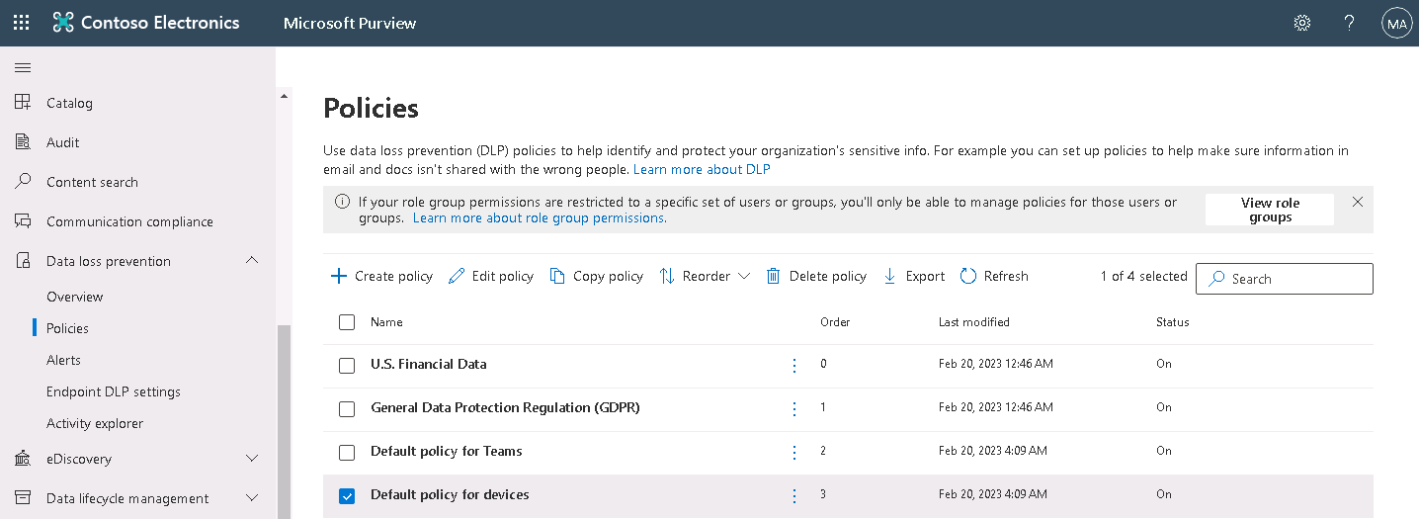Open more options for U.S. Financial Data

pyautogui.click(x=794, y=365)
